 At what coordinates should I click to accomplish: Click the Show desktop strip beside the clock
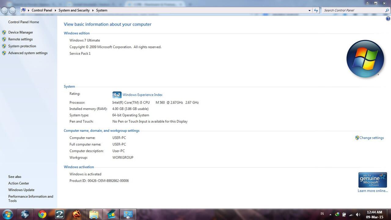(389, 214)
